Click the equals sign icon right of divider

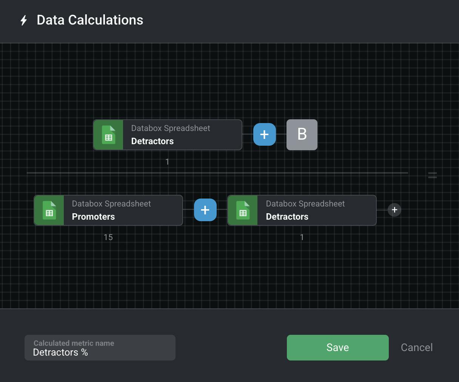433,175
